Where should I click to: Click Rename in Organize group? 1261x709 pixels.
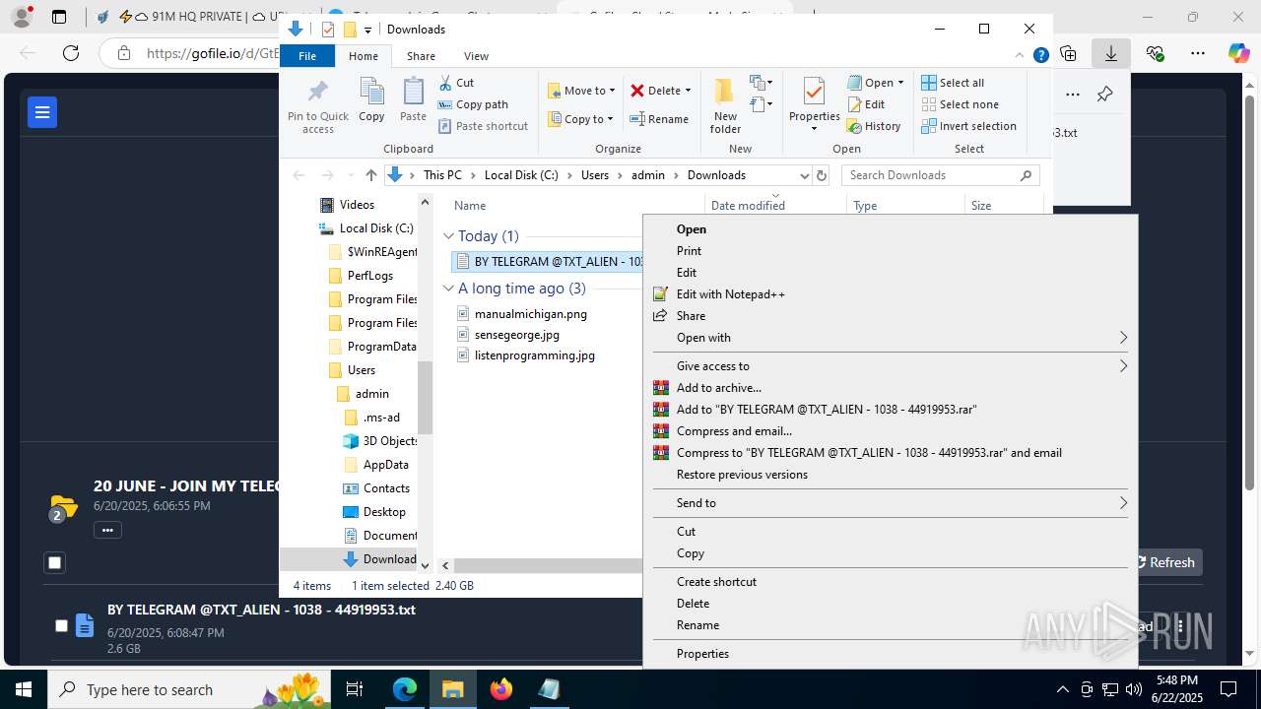[660, 119]
